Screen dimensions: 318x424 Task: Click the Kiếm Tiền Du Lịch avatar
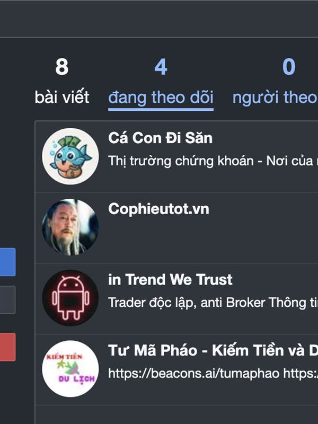(70, 369)
